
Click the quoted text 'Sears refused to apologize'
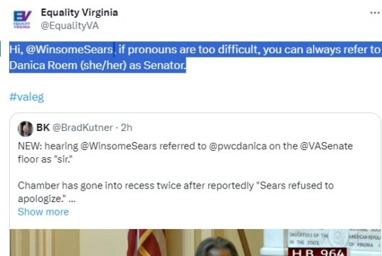click(x=176, y=192)
